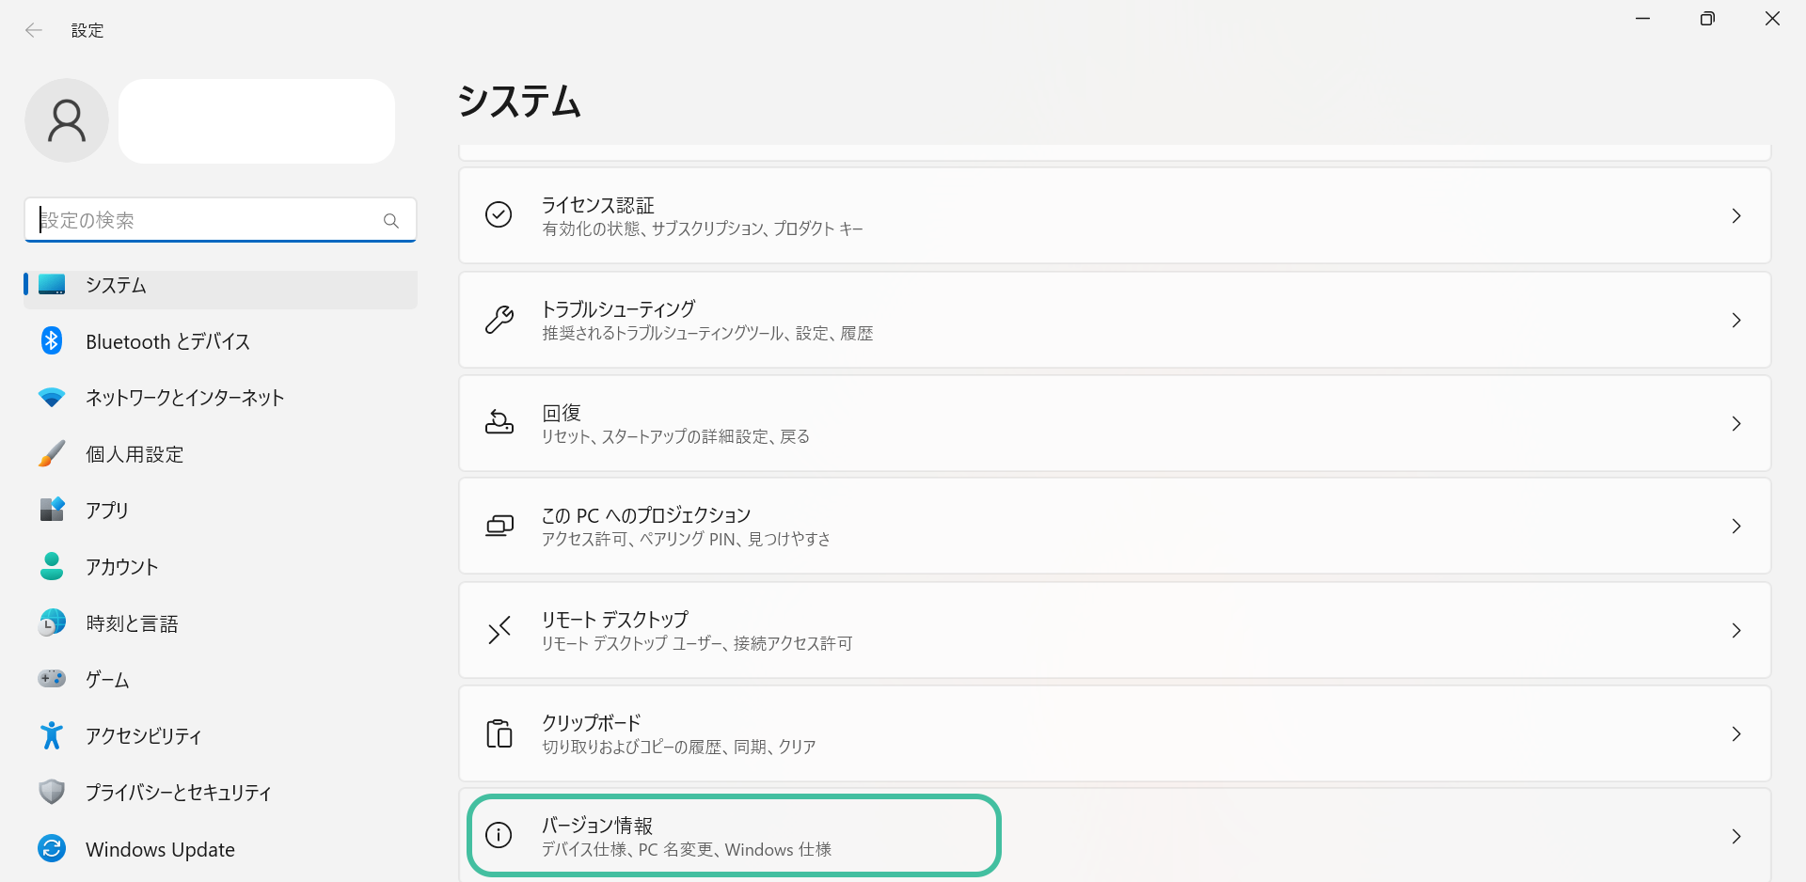Click the Bluetooth icon in sidebar
The image size is (1806, 882).
tap(52, 341)
